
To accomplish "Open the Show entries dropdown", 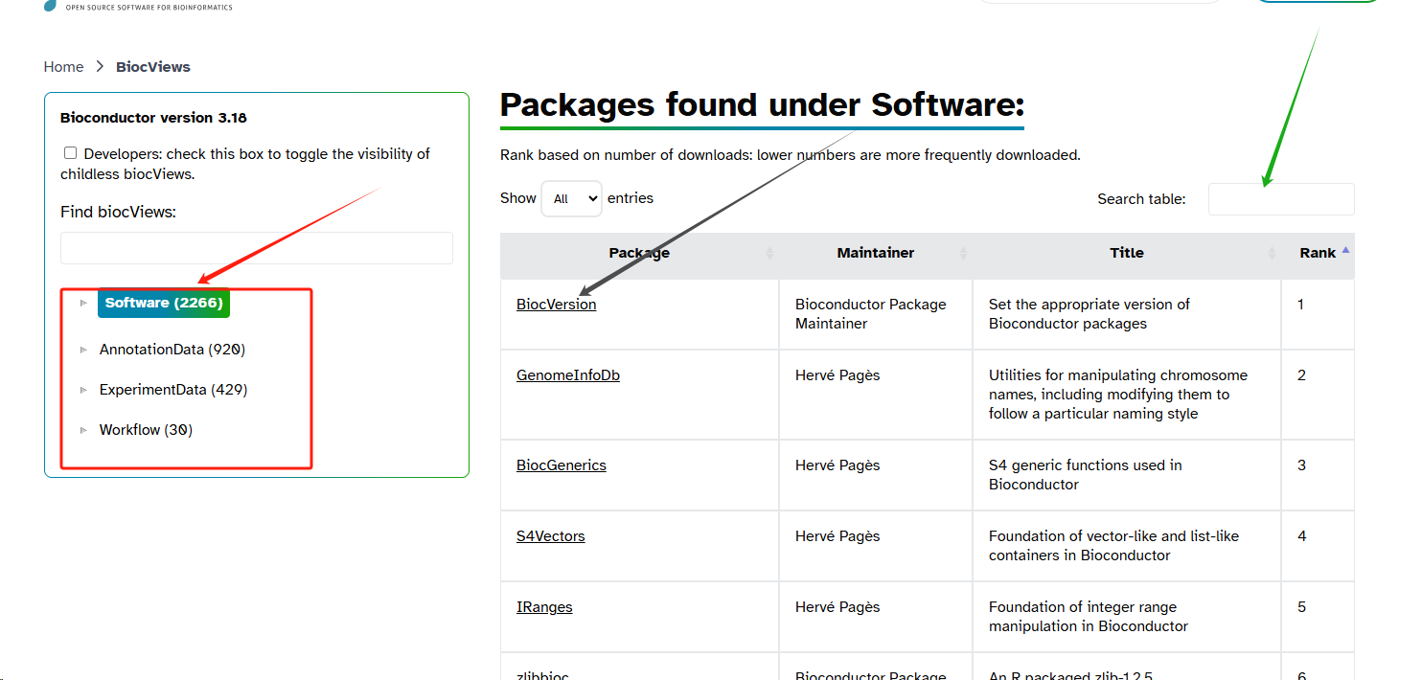I will point(571,198).
